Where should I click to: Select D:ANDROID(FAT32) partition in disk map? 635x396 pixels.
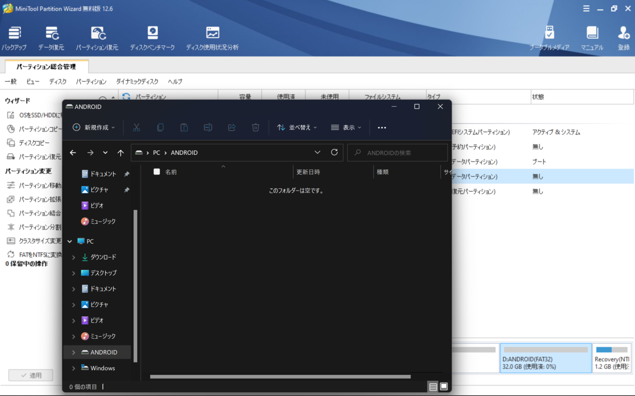click(x=546, y=358)
